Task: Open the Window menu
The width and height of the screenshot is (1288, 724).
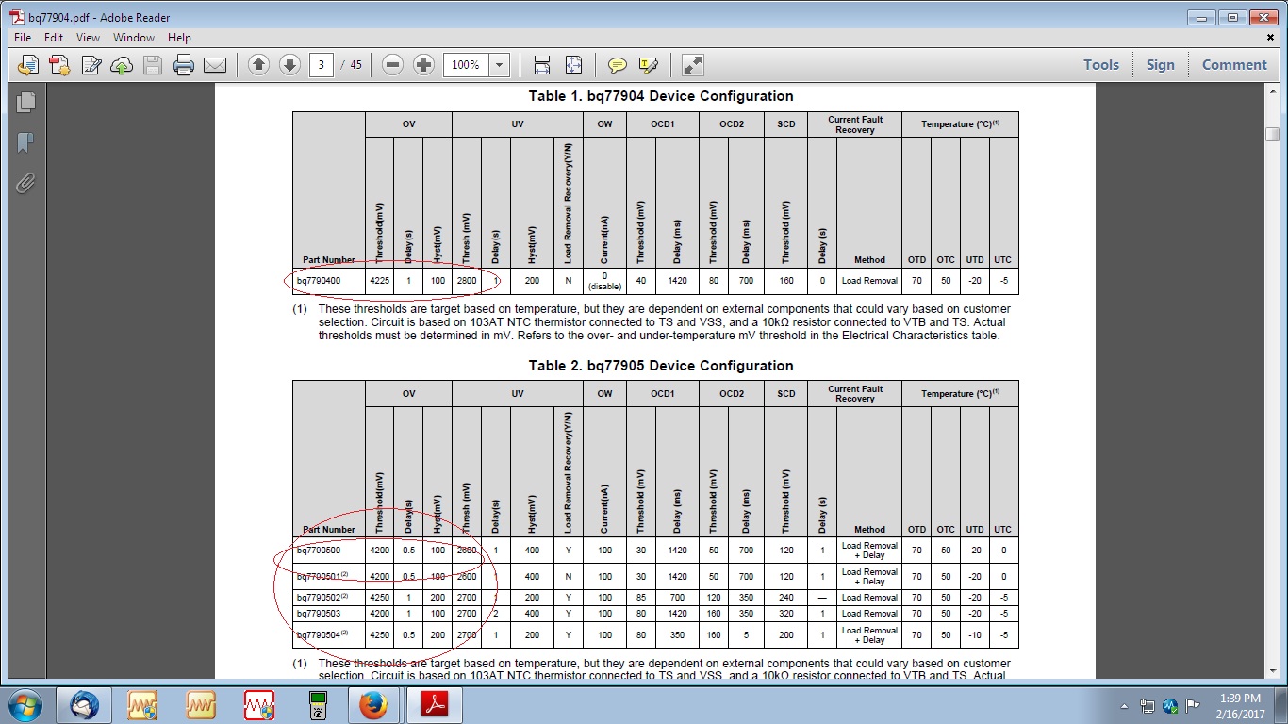Action: pyautogui.click(x=134, y=38)
